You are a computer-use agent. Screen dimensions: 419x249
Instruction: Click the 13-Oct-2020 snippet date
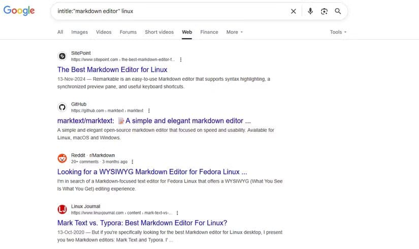[71, 232]
